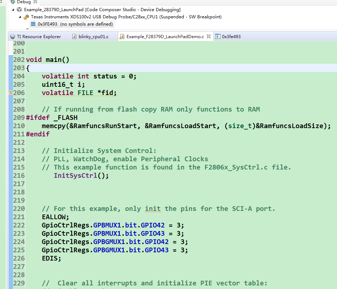Click the '#endif' directive on line 211
The image size is (337, 289).
point(38,134)
